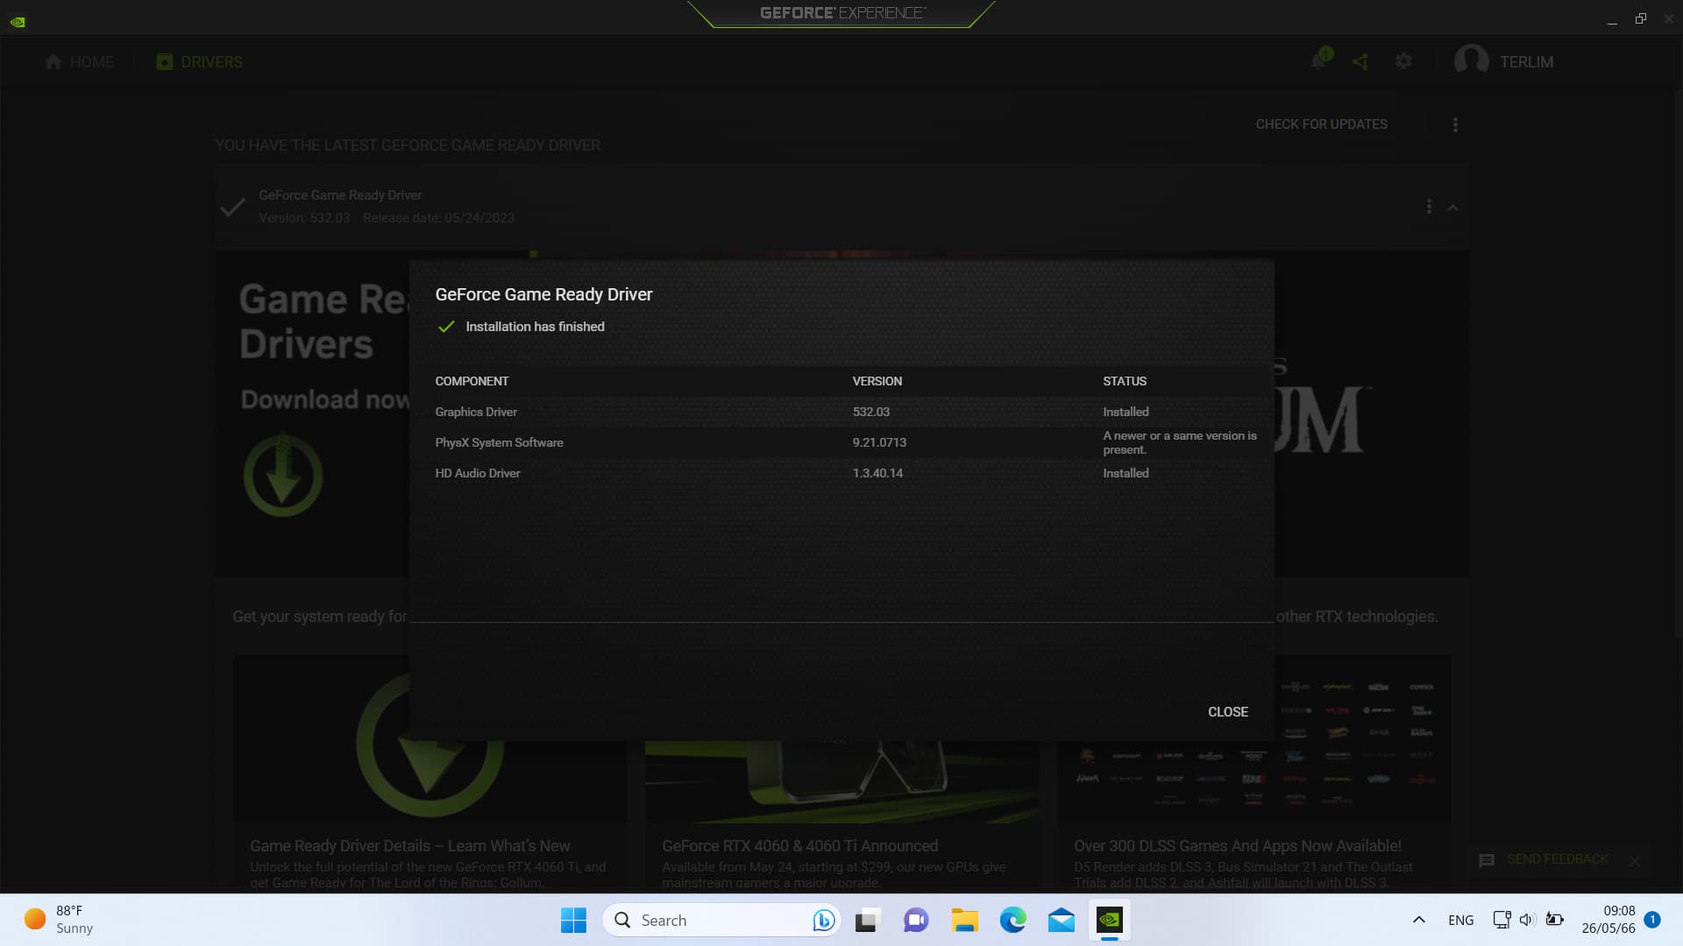Click the 1.3.40.14 version value

877,473
